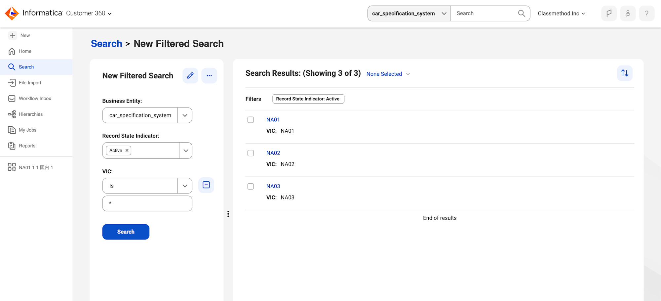
Task: Open the help question mark icon
Action: point(646,14)
